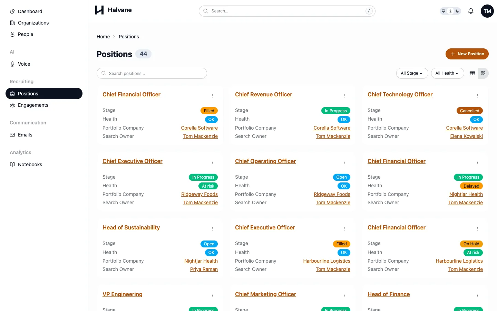Switch theme to light mode
This screenshot has width=497, height=311.
point(450,11)
